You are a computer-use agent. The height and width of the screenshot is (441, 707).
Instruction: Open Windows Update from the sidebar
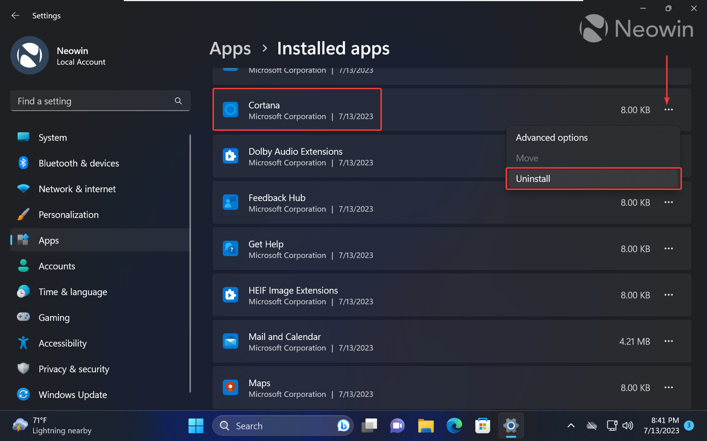72,394
